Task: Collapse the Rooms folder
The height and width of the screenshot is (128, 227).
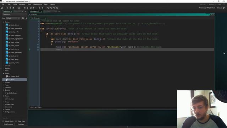Action: click(x=3, y=96)
